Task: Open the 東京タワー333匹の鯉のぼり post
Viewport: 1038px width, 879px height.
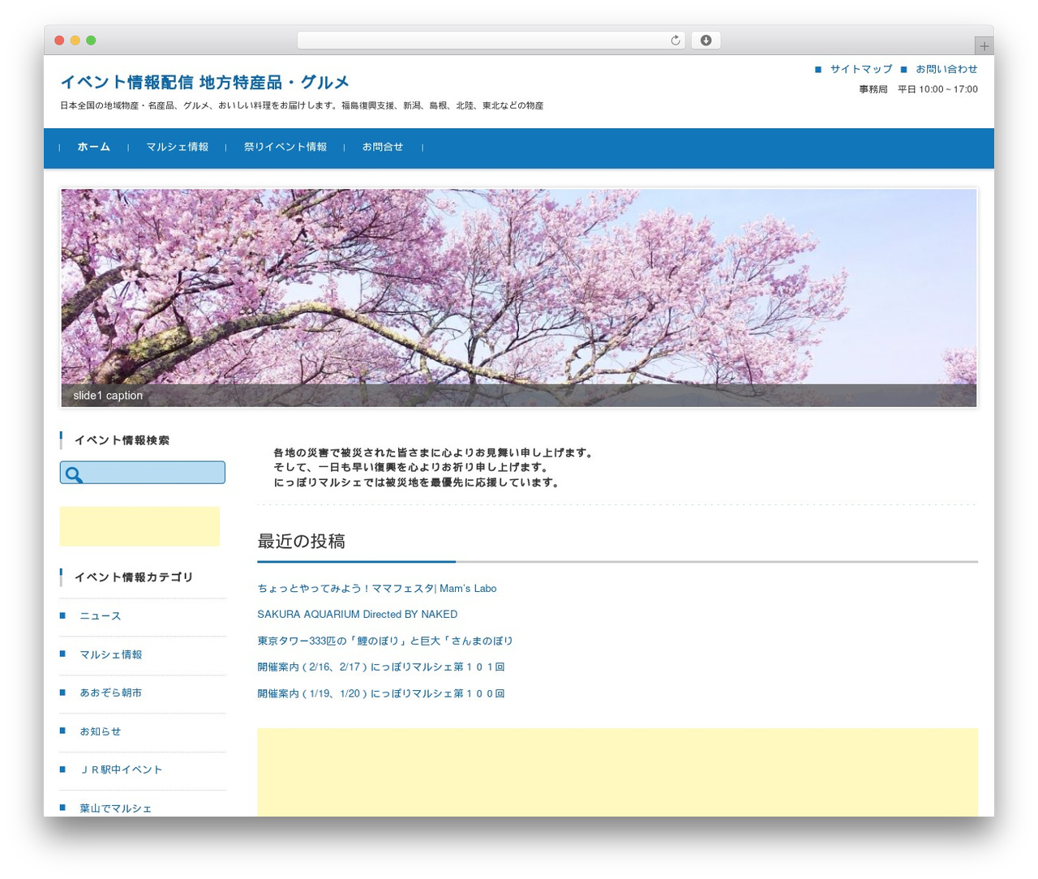Action: [385, 641]
